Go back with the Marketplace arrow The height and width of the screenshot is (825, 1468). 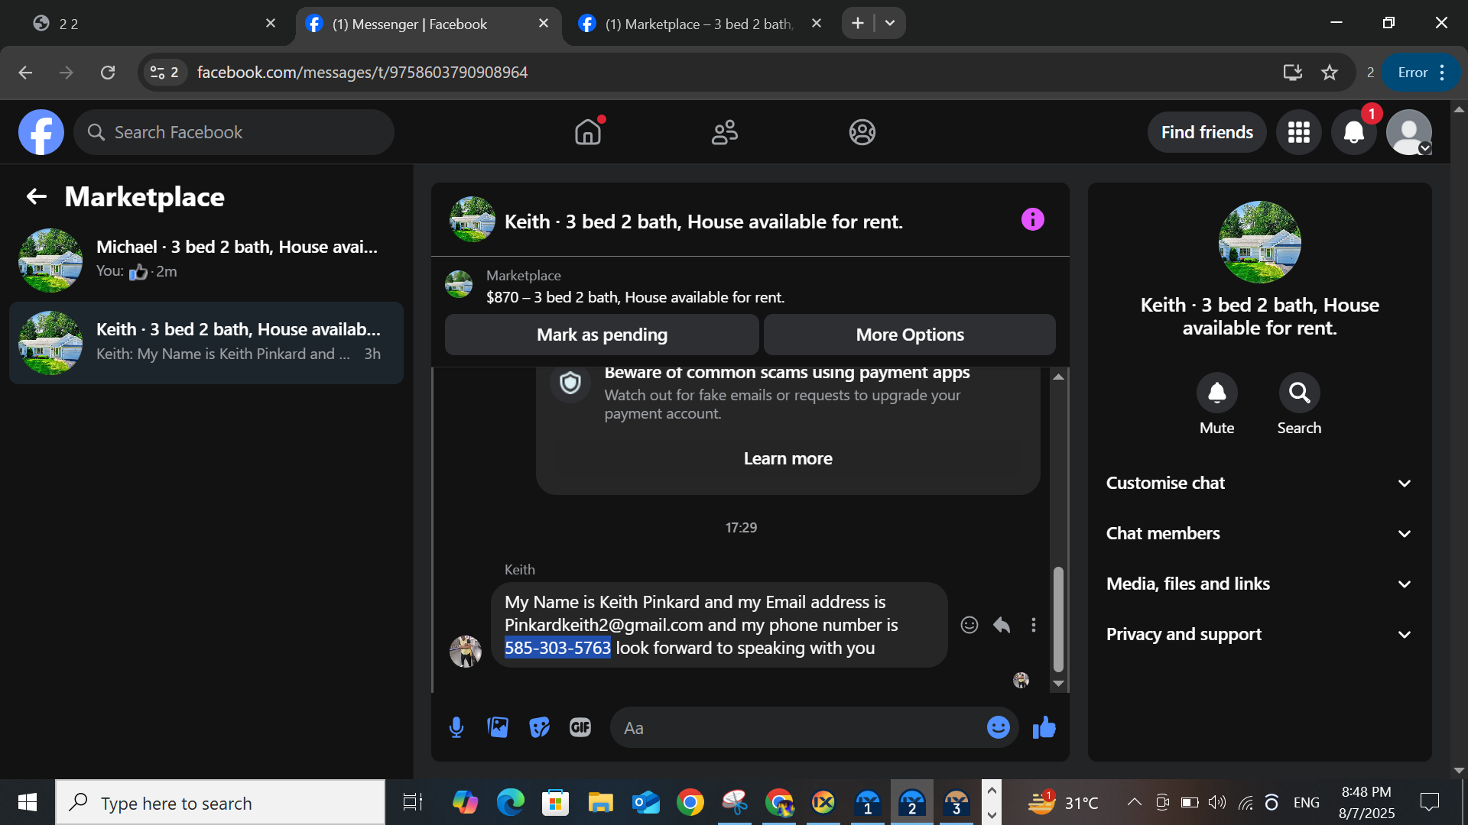pos(37,196)
